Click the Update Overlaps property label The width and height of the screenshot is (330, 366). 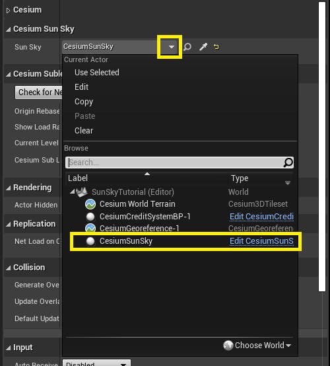pyautogui.click(x=37, y=301)
